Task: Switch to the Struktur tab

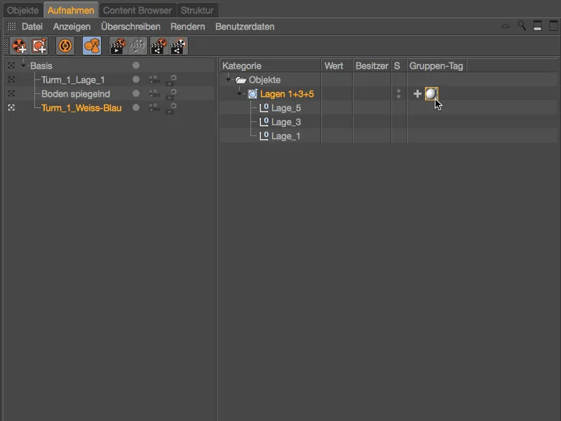Action: click(x=197, y=11)
